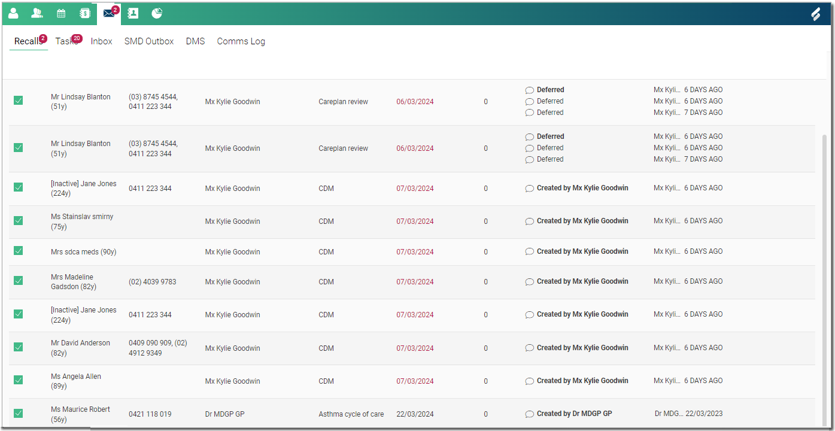Click comment bubble icon in Madeline Gadsdon row
This screenshot has height=431, width=835.
point(529,282)
